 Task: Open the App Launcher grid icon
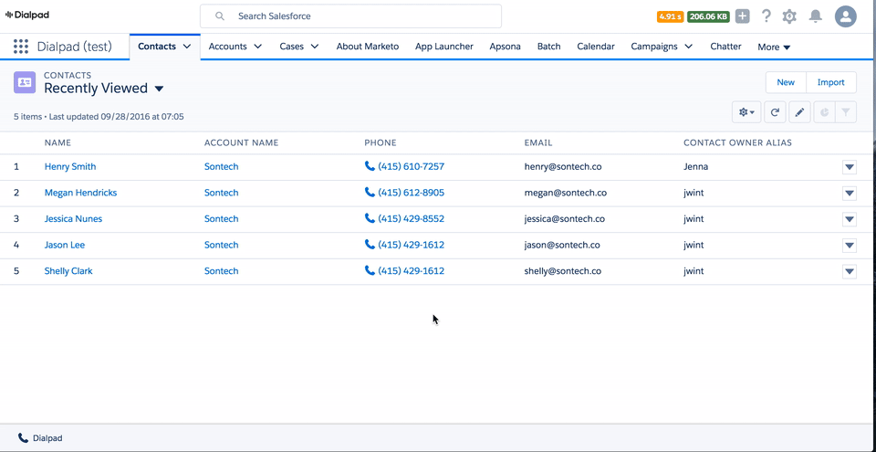(21, 47)
